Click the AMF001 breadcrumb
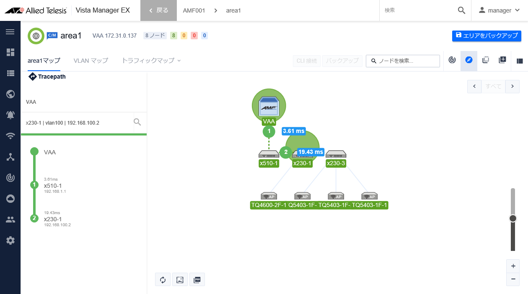The height and width of the screenshot is (294, 528). click(194, 10)
